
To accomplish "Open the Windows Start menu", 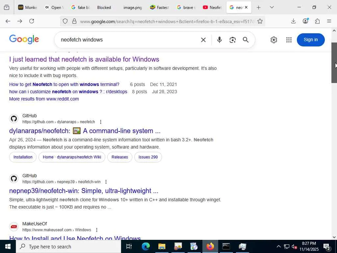I will (x=8, y=246).
